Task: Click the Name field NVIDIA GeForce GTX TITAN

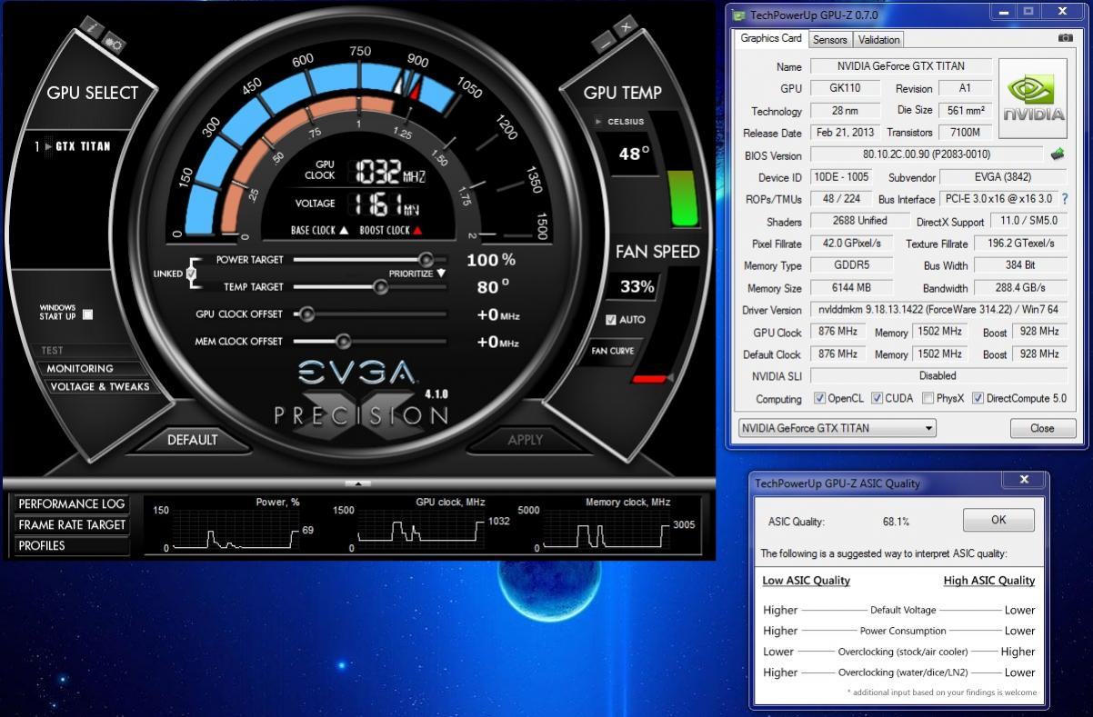Action: point(901,66)
